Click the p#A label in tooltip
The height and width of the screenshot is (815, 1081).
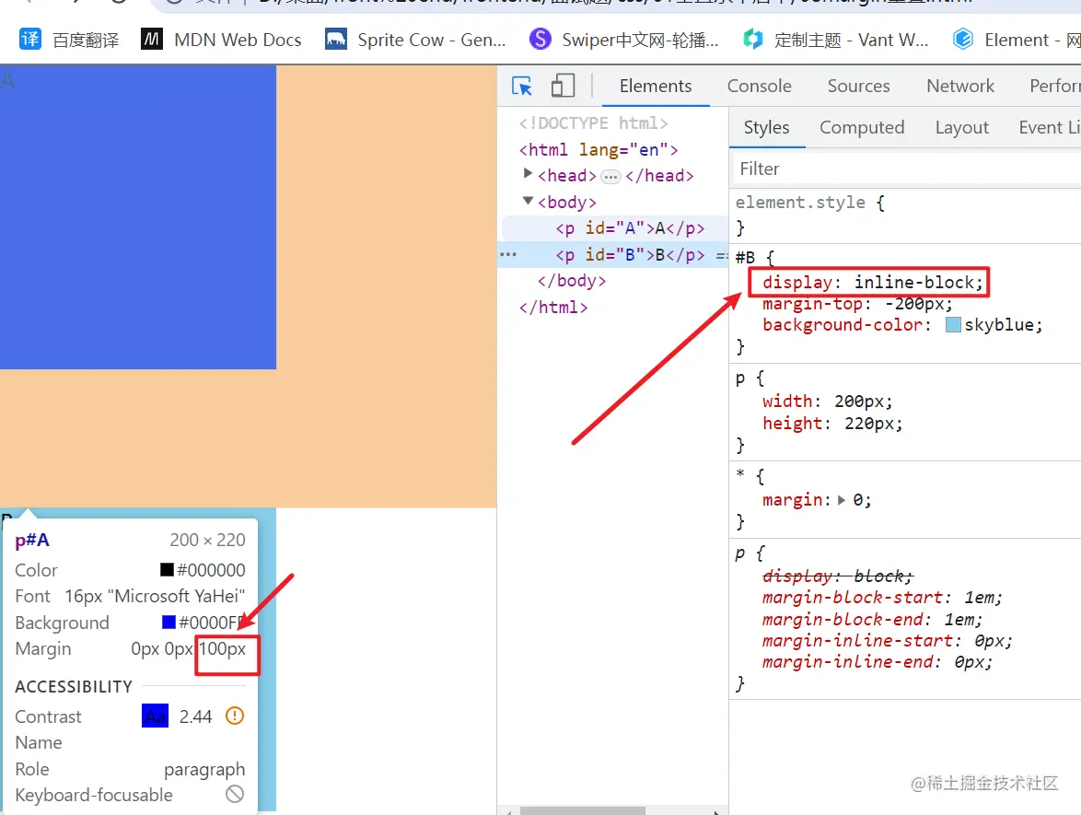pos(32,540)
